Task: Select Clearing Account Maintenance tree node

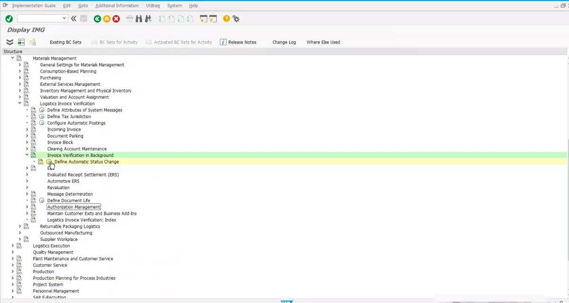Action: pos(77,149)
